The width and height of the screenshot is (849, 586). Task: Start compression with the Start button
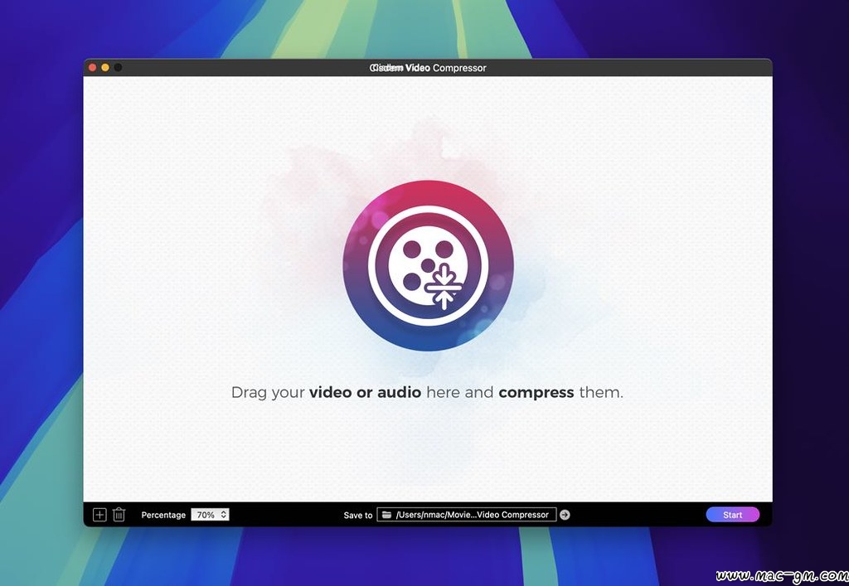coord(733,515)
